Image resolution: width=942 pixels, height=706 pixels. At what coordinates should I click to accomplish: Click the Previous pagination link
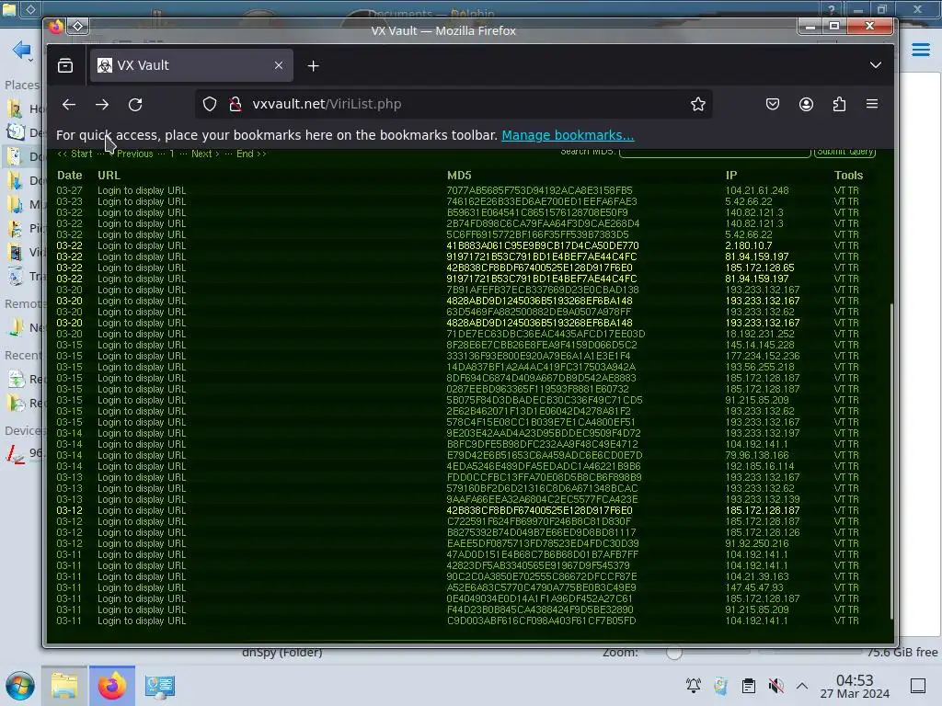135,154
